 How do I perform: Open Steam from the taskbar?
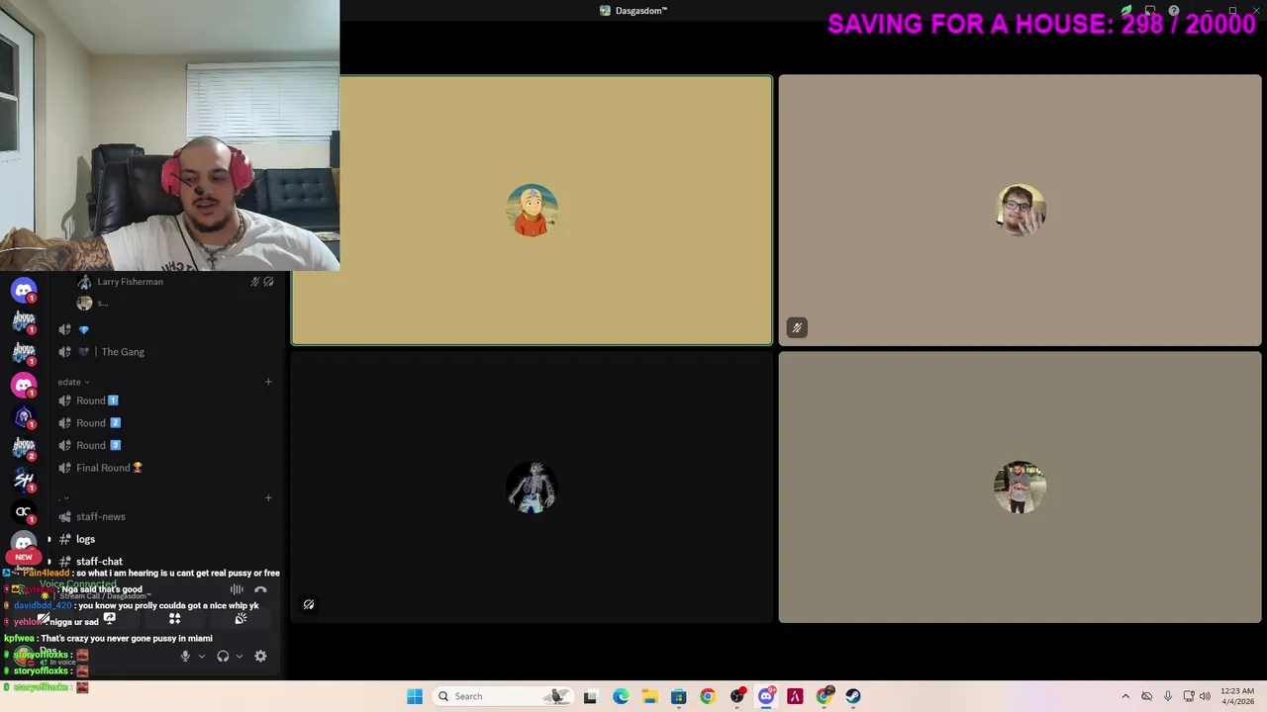coord(853,696)
